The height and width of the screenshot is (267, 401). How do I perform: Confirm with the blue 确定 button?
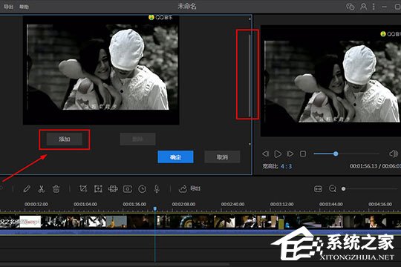pos(175,157)
